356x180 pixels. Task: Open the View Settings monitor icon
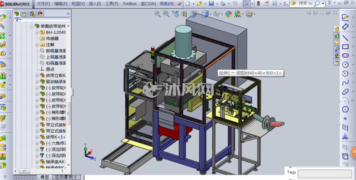tap(249, 14)
